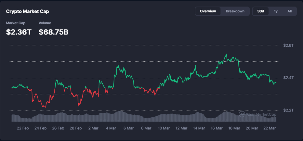
Task: Show All time market cap data
Action: coord(289,11)
